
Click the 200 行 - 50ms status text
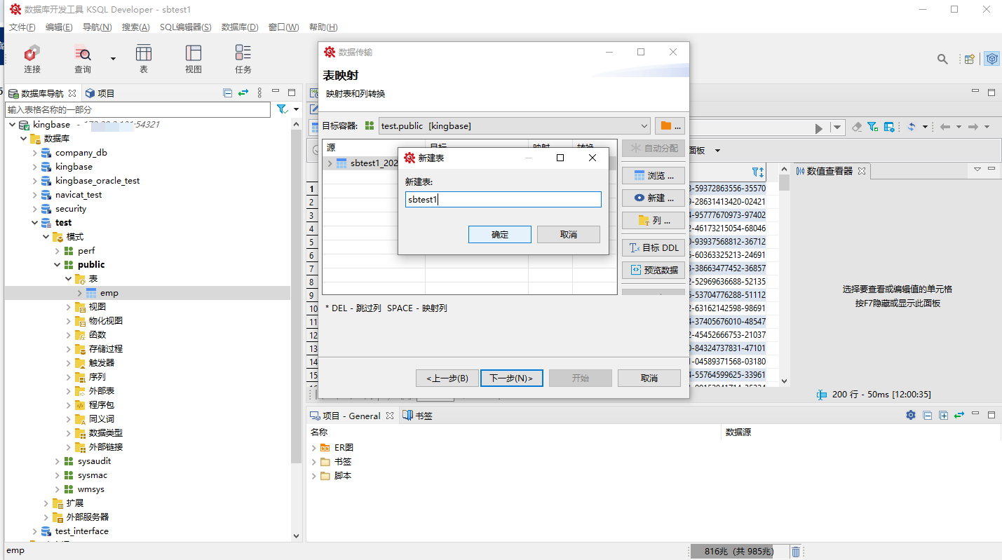(x=881, y=395)
